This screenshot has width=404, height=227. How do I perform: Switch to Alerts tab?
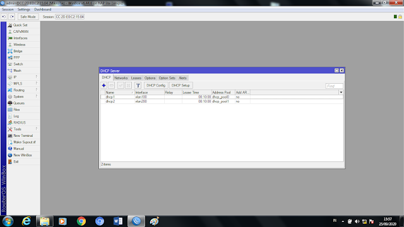(x=182, y=78)
